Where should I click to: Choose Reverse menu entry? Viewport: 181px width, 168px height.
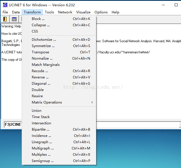(59, 77)
